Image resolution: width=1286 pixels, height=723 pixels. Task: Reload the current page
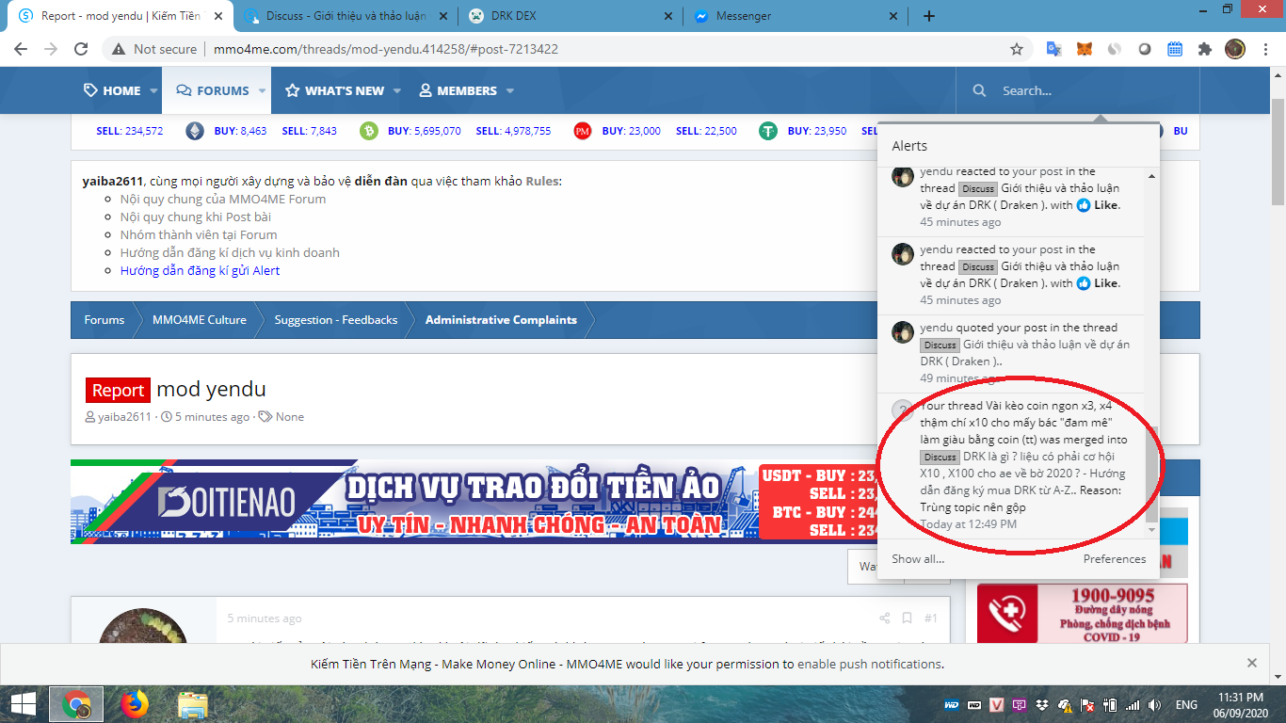[x=81, y=49]
